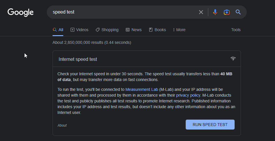
Task: Switch to the Videos tab
Action: coord(79,30)
